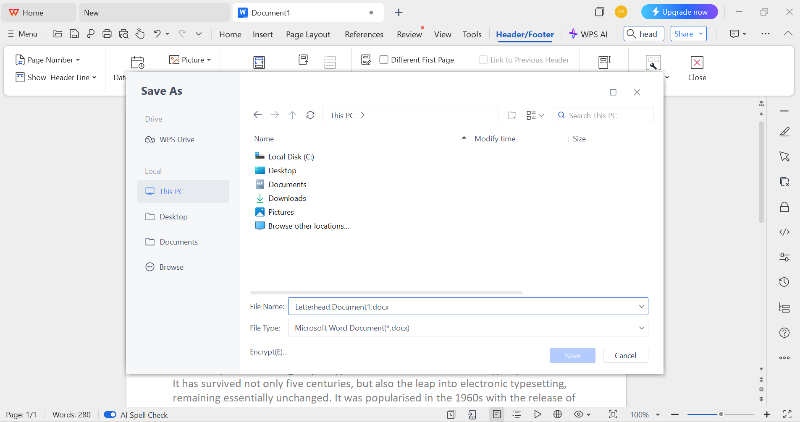The width and height of the screenshot is (800, 422).
Task: Click the new folder icon
Action: (512, 115)
